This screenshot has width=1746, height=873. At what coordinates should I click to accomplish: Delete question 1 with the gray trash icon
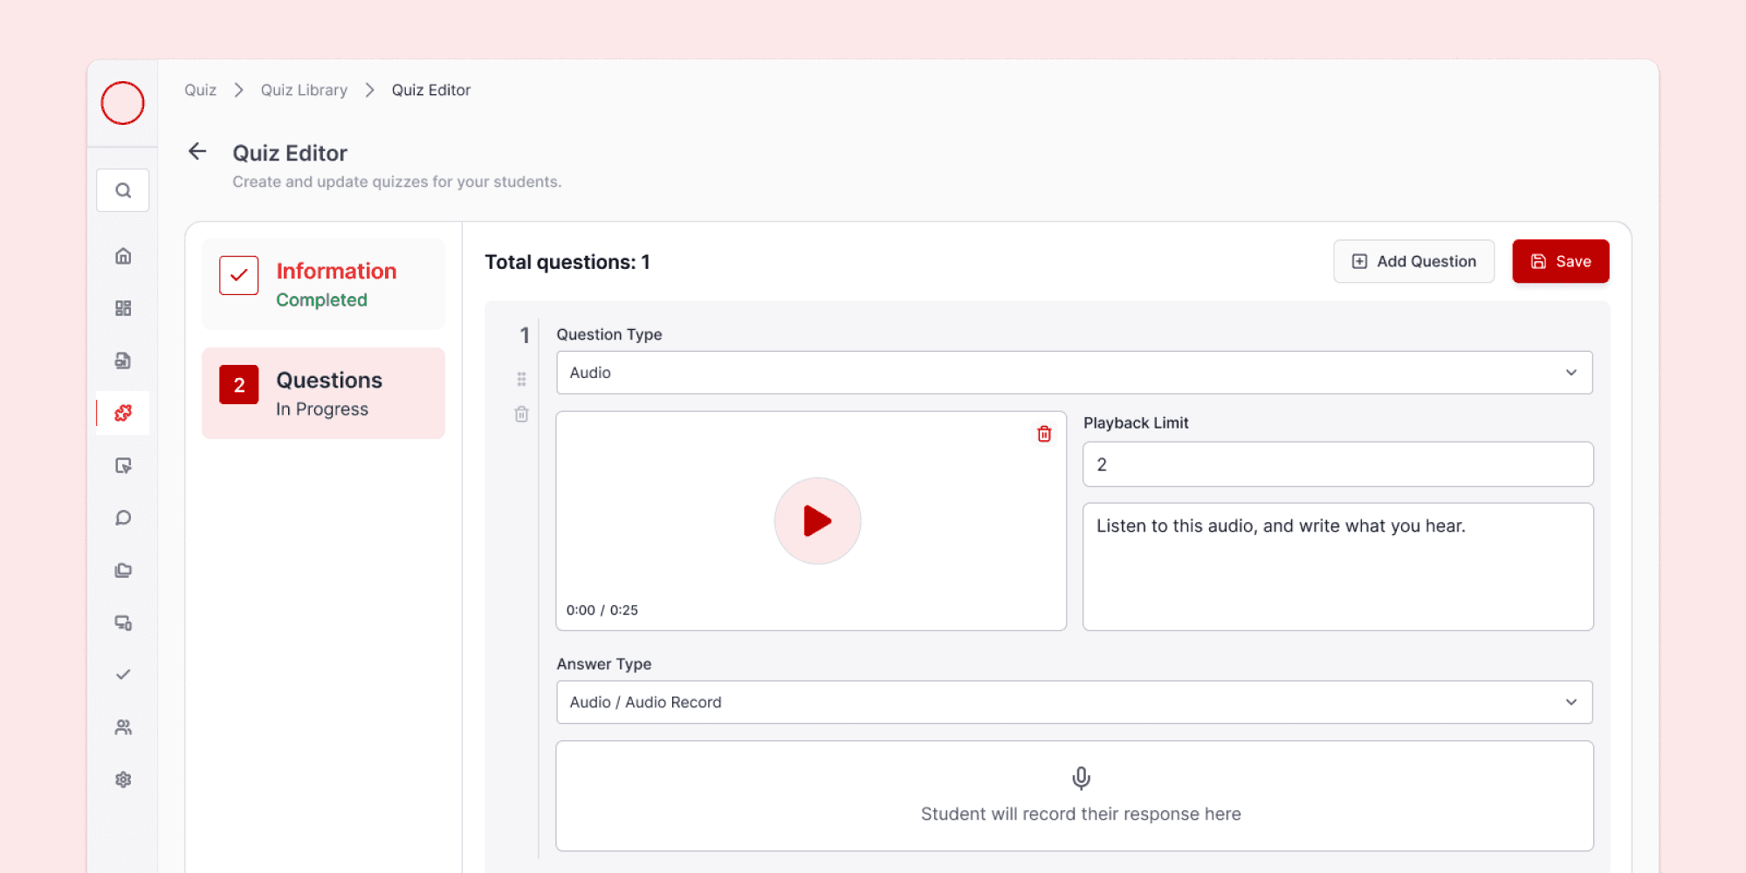click(x=521, y=414)
